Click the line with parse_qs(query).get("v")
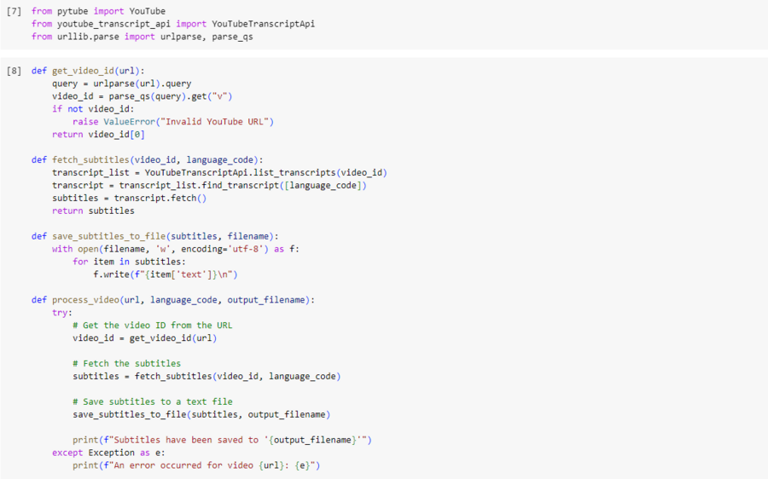This screenshot has height=479, width=768. [142, 96]
